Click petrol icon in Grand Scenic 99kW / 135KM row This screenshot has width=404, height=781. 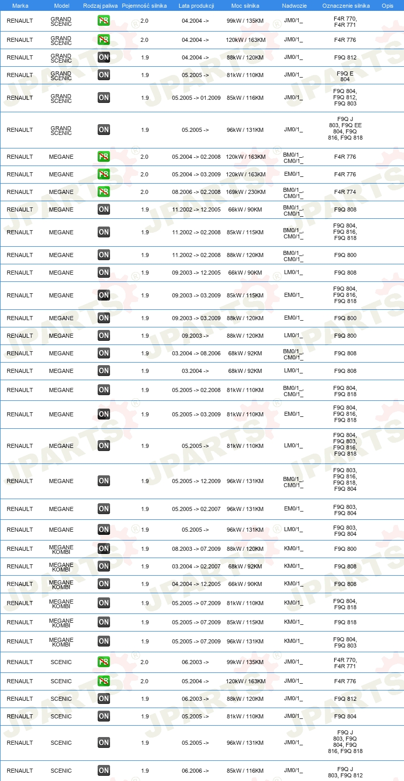pyautogui.click(x=104, y=21)
